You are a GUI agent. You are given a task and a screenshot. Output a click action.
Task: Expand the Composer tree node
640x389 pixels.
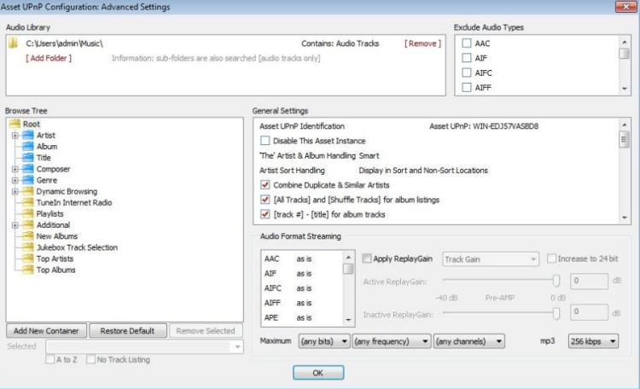tap(15, 169)
